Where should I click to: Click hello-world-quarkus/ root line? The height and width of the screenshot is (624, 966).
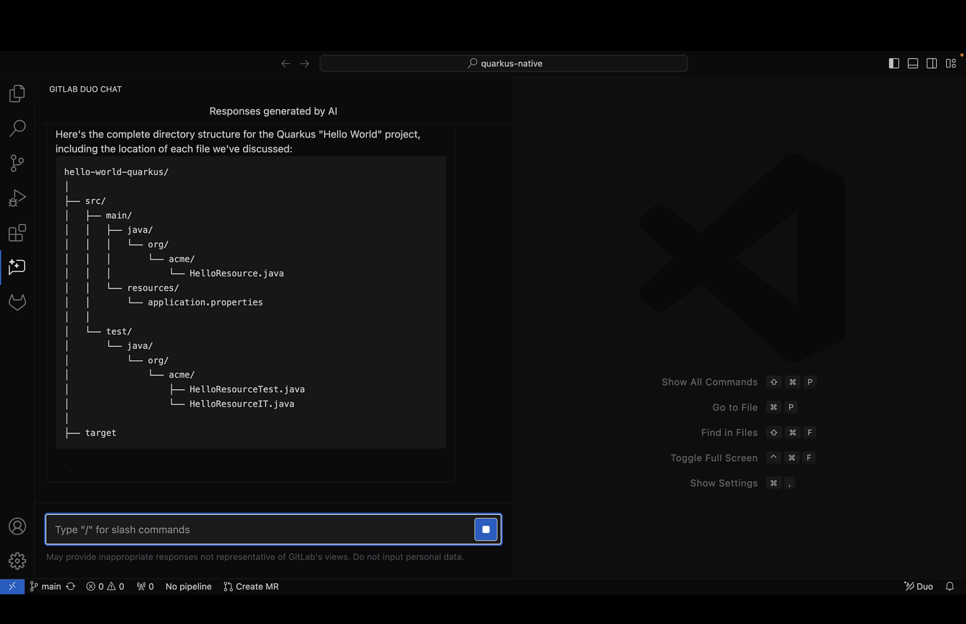pos(116,172)
